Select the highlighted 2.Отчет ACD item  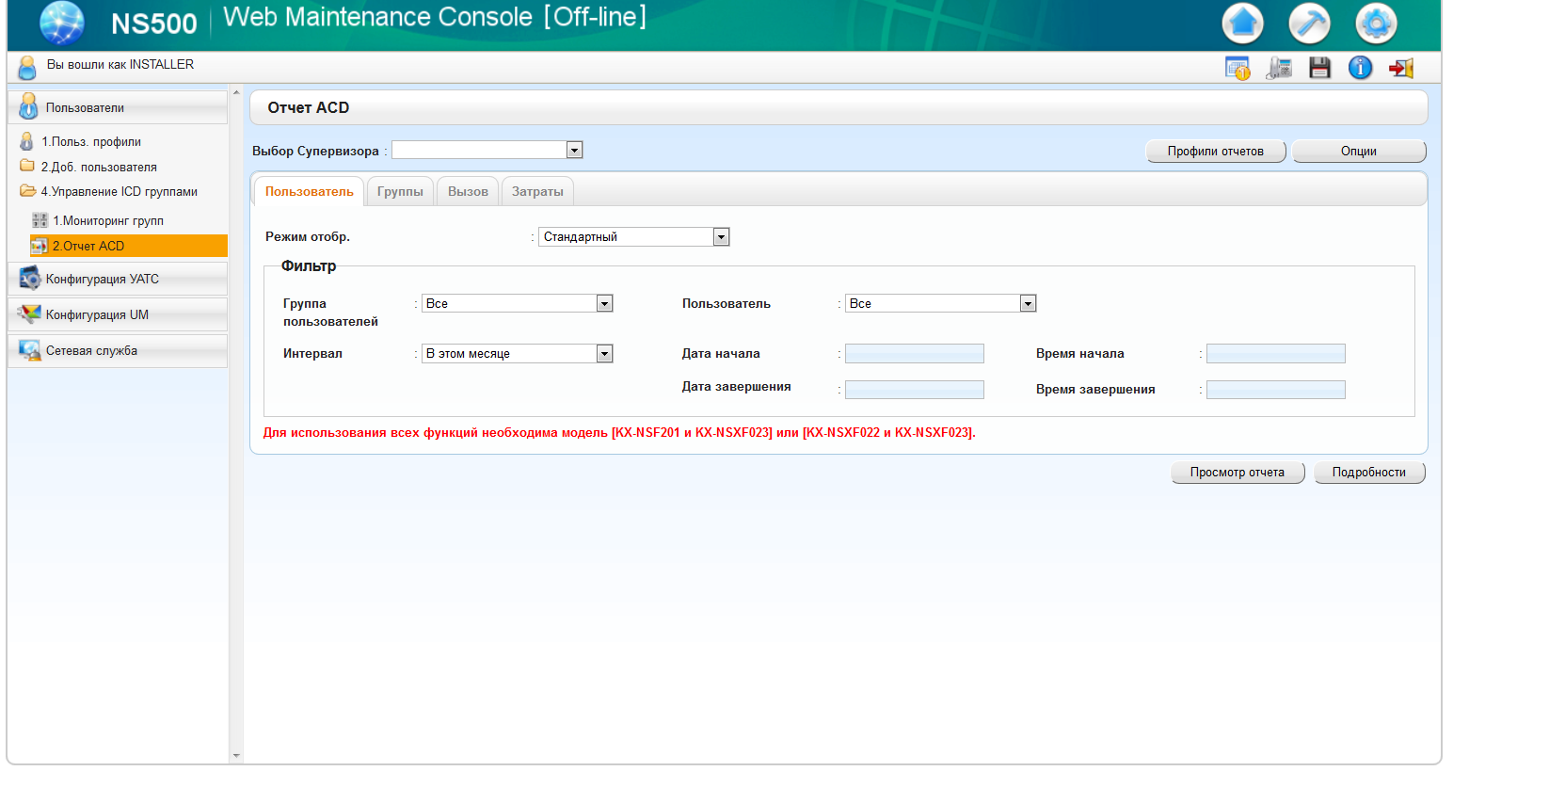pos(129,246)
